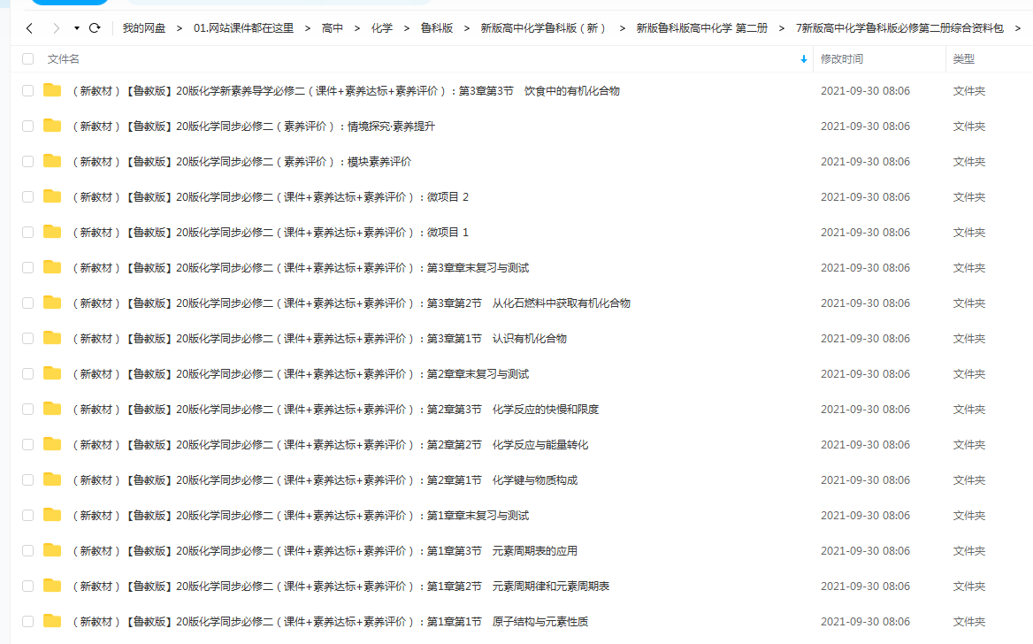The height and width of the screenshot is (644, 1033).
Task: Sort by the 文件名 column header
Action: pos(64,59)
